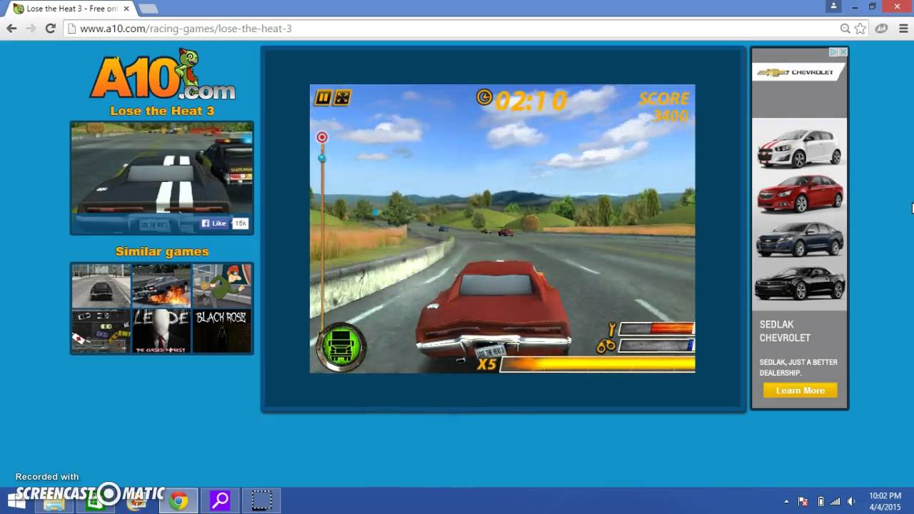This screenshot has width=914, height=514.
Task: Click the dotted screen recorder taskbar icon
Action: 261,500
